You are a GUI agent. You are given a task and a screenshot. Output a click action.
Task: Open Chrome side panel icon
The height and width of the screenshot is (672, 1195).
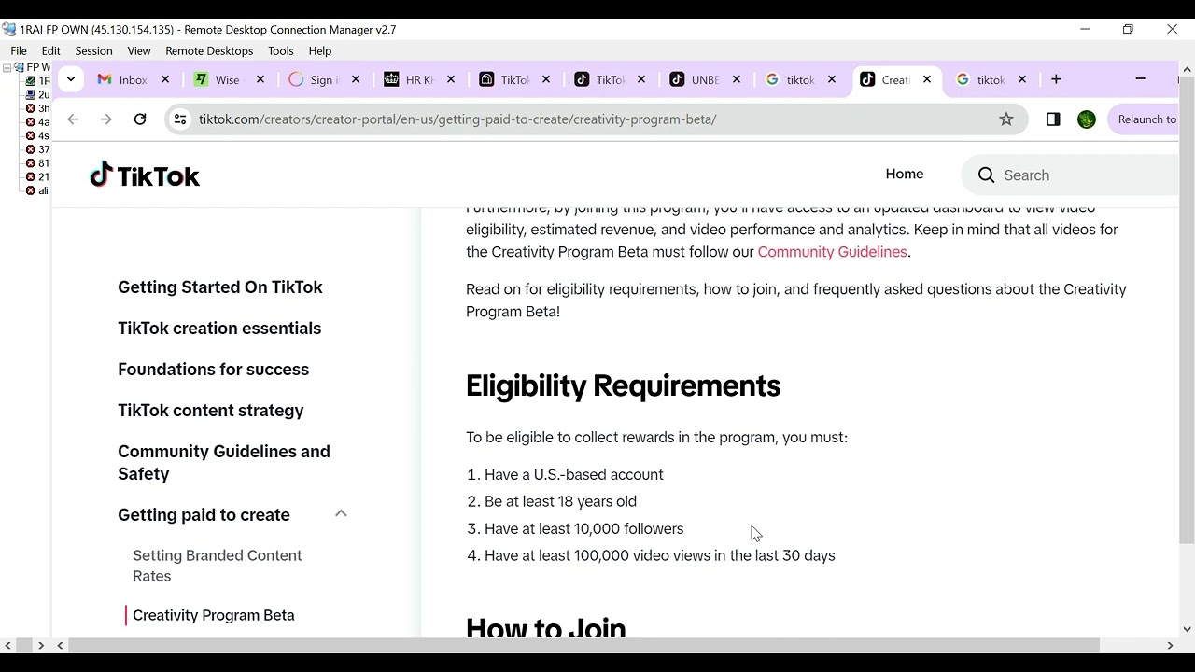pyautogui.click(x=1053, y=119)
